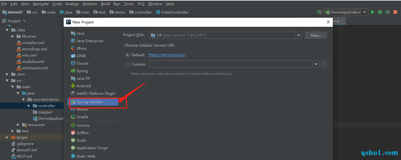Open .gitignore file in project tree

point(25,143)
